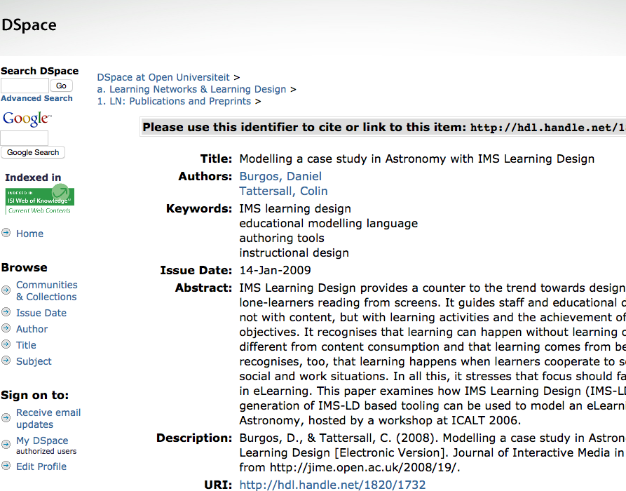Focus the Search DSpace text field
The height and width of the screenshot is (491, 626).
point(25,86)
